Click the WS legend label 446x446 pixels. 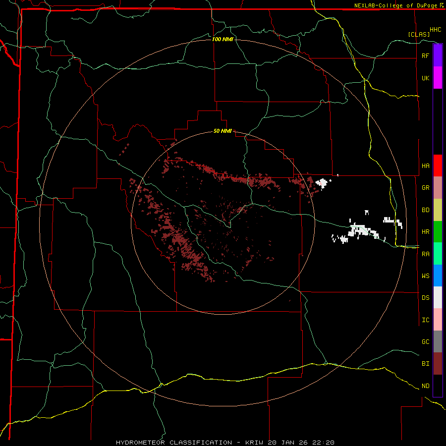click(x=425, y=276)
